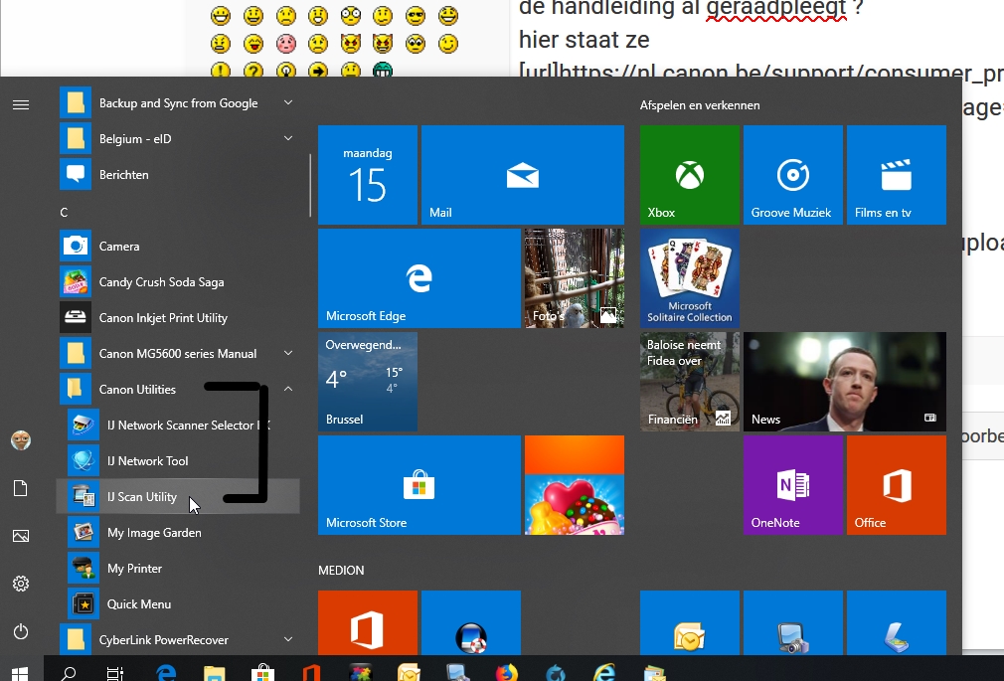This screenshot has height=681, width=1004.
Task: Click the News tile thumbnail
Action: point(844,382)
